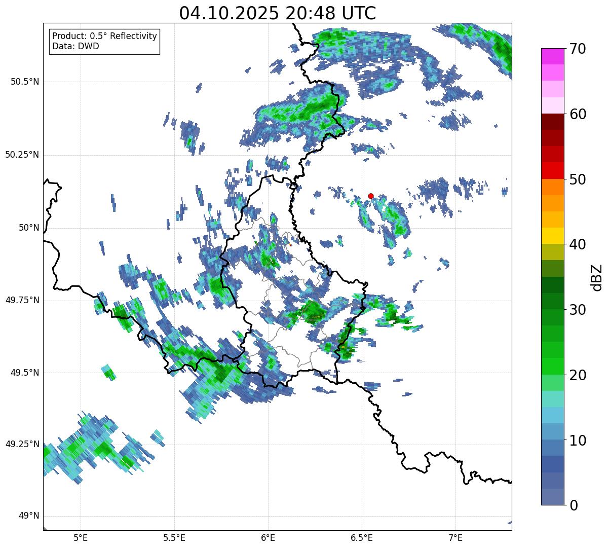Click the longitude label 6°E

click(268, 537)
